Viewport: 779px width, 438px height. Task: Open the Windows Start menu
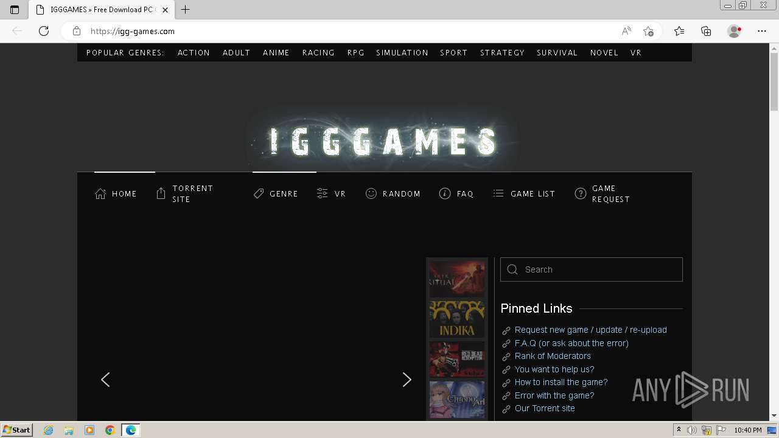pyautogui.click(x=16, y=429)
